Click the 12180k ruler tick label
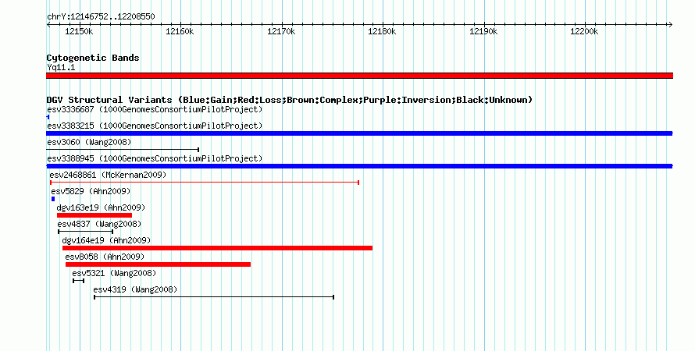The width and height of the screenshot is (695, 351). click(382, 31)
